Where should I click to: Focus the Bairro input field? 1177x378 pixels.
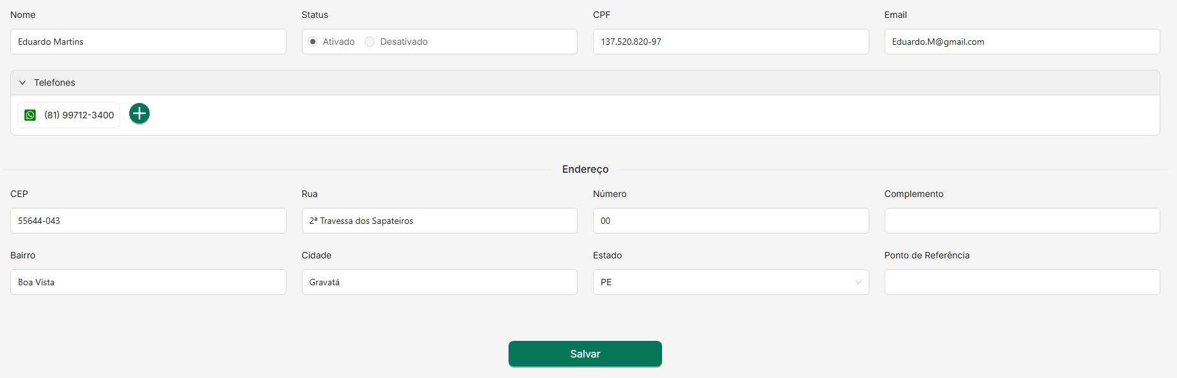coord(148,282)
